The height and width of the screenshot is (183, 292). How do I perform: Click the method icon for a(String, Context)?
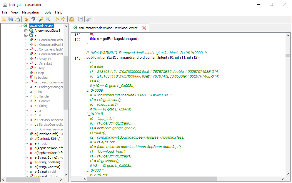31,167
